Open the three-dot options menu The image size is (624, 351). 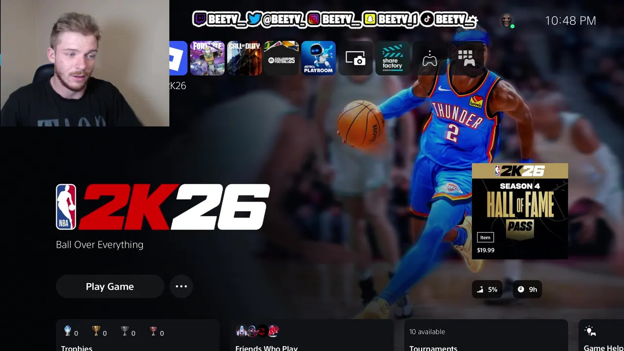click(x=181, y=287)
